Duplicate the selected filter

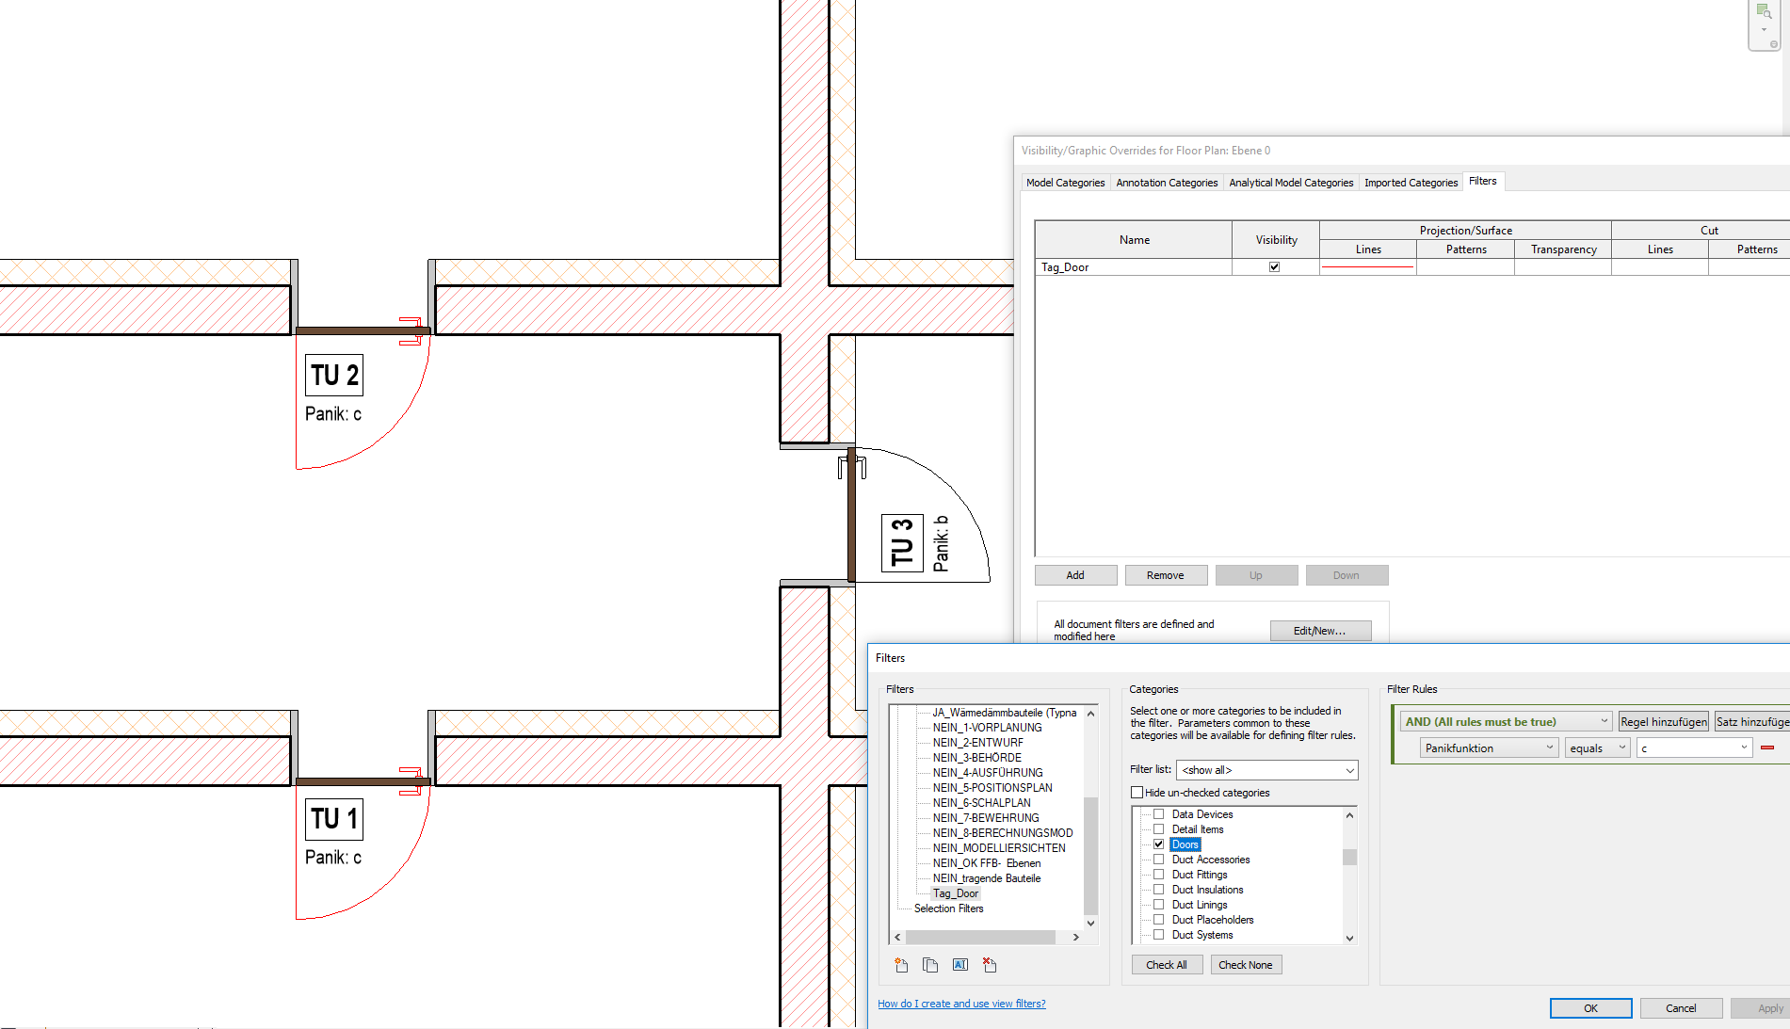(x=930, y=964)
